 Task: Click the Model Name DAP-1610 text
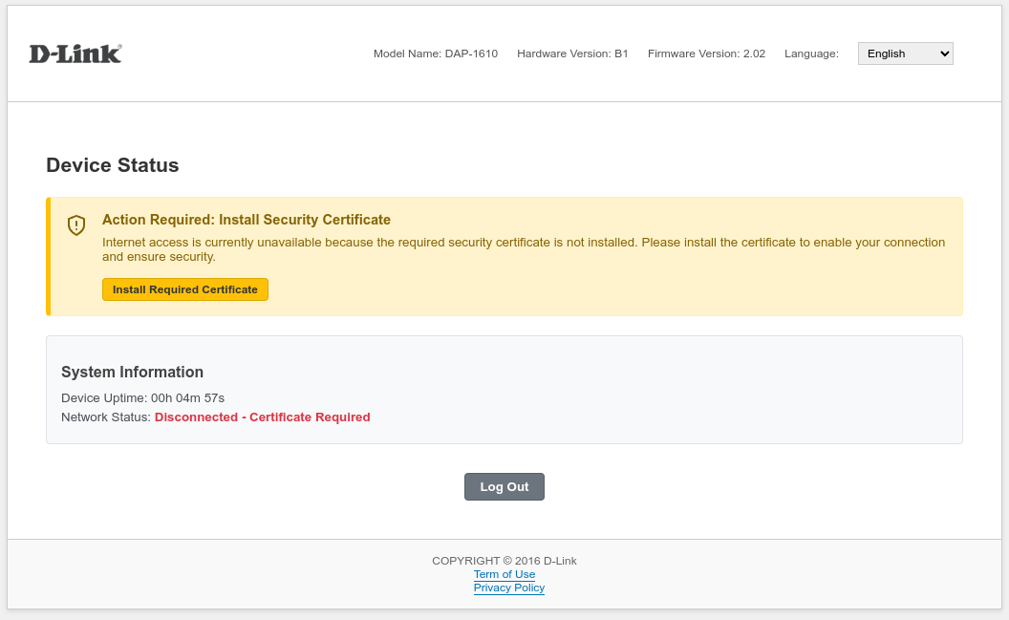click(436, 53)
